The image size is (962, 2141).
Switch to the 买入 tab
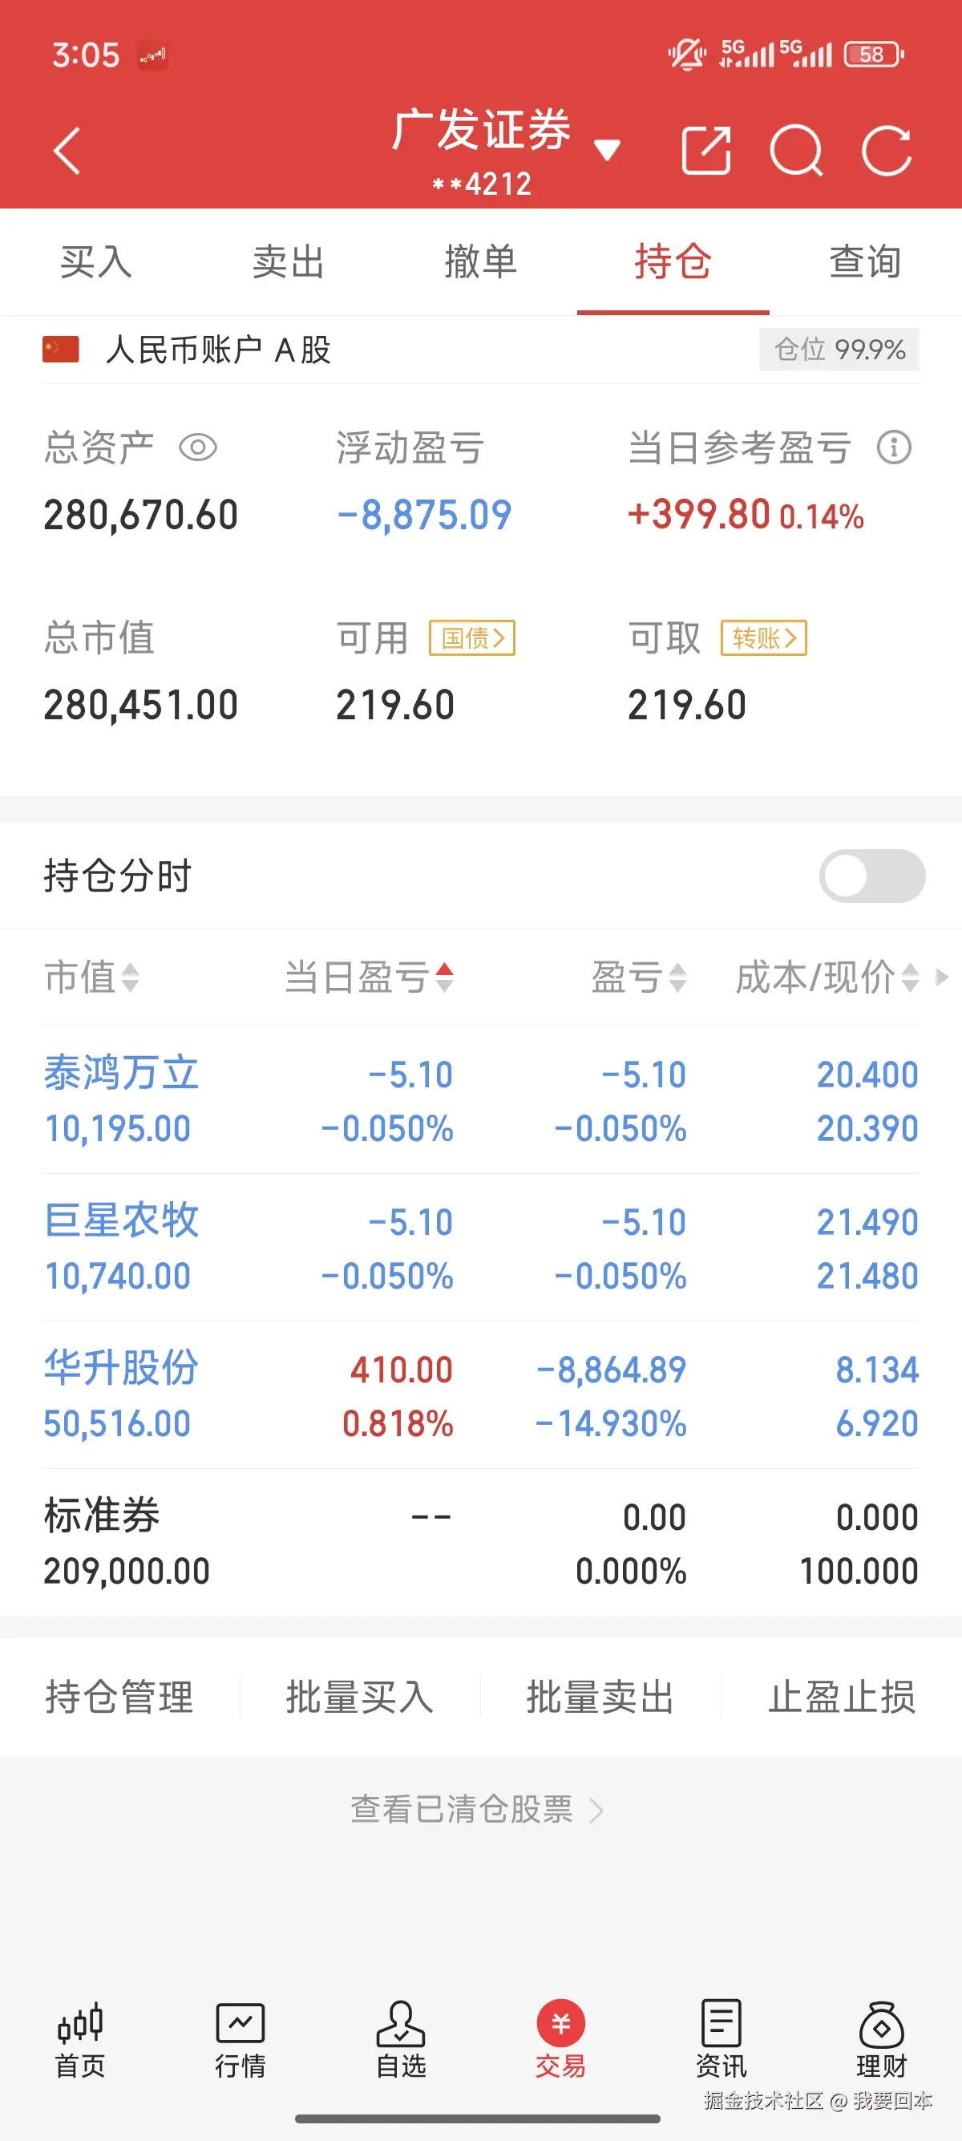[x=96, y=261]
